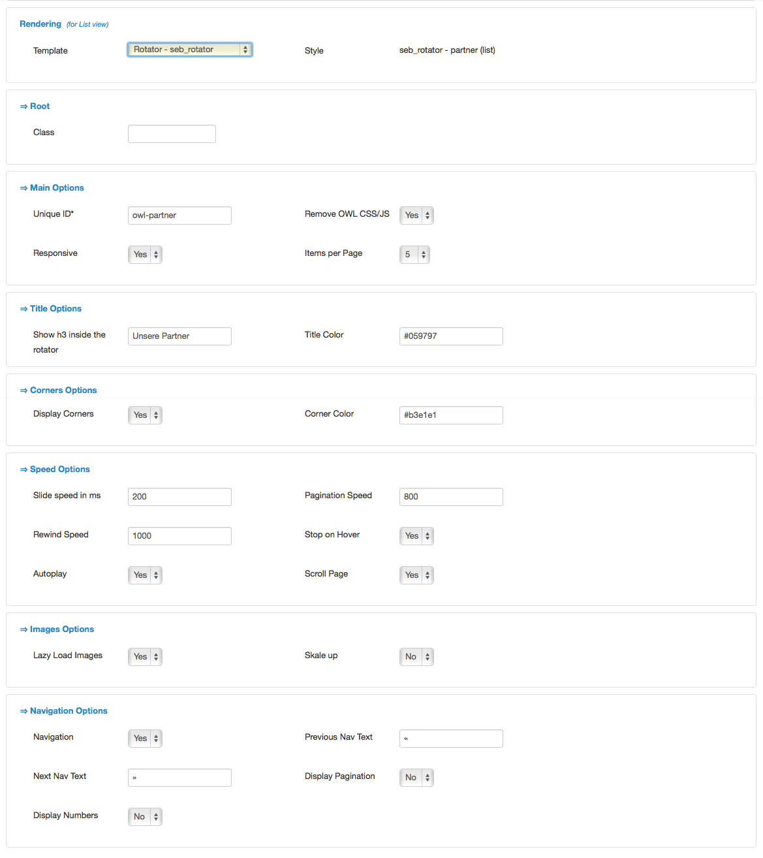Open the Template dropdown showing Rotator - seb_rotator
This screenshot has width=763, height=858.
189,50
